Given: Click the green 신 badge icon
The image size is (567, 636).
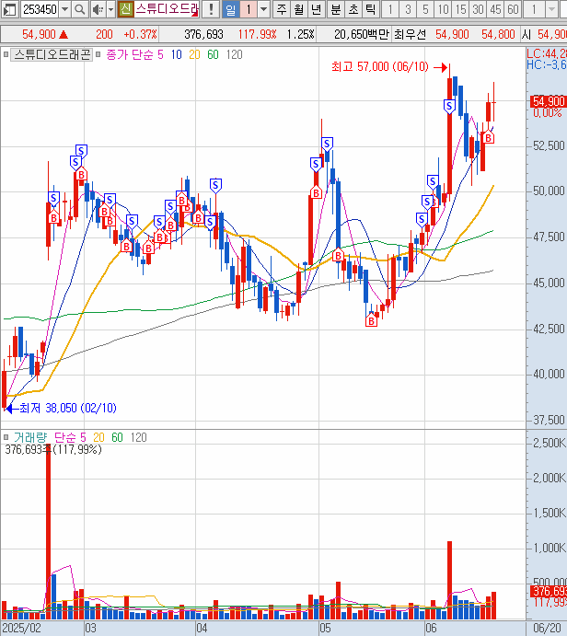Looking at the screenshot, I should click(125, 10).
